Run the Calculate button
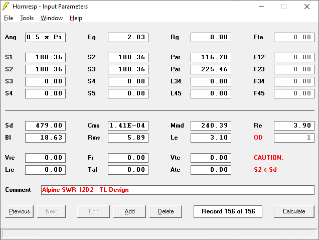The width and height of the screenshot is (319, 240). click(x=294, y=211)
